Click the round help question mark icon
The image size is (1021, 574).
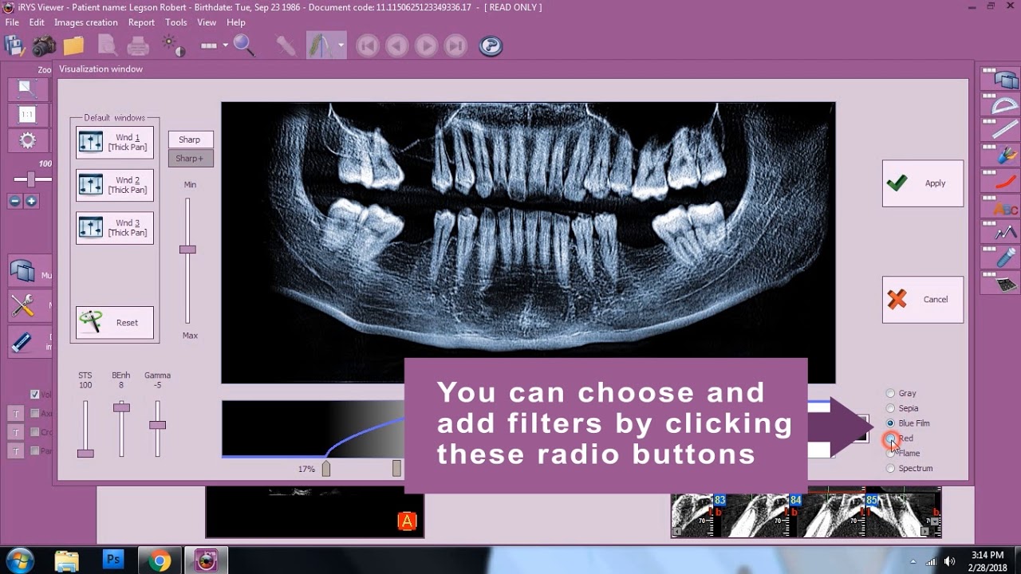(491, 45)
